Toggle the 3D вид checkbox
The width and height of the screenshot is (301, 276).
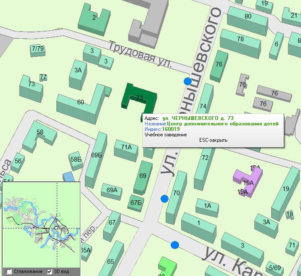[x=50, y=272]
